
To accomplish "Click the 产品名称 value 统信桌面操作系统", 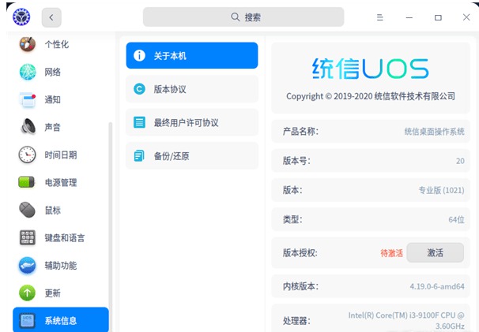I will pyautogui.click(x=434, y=132).
